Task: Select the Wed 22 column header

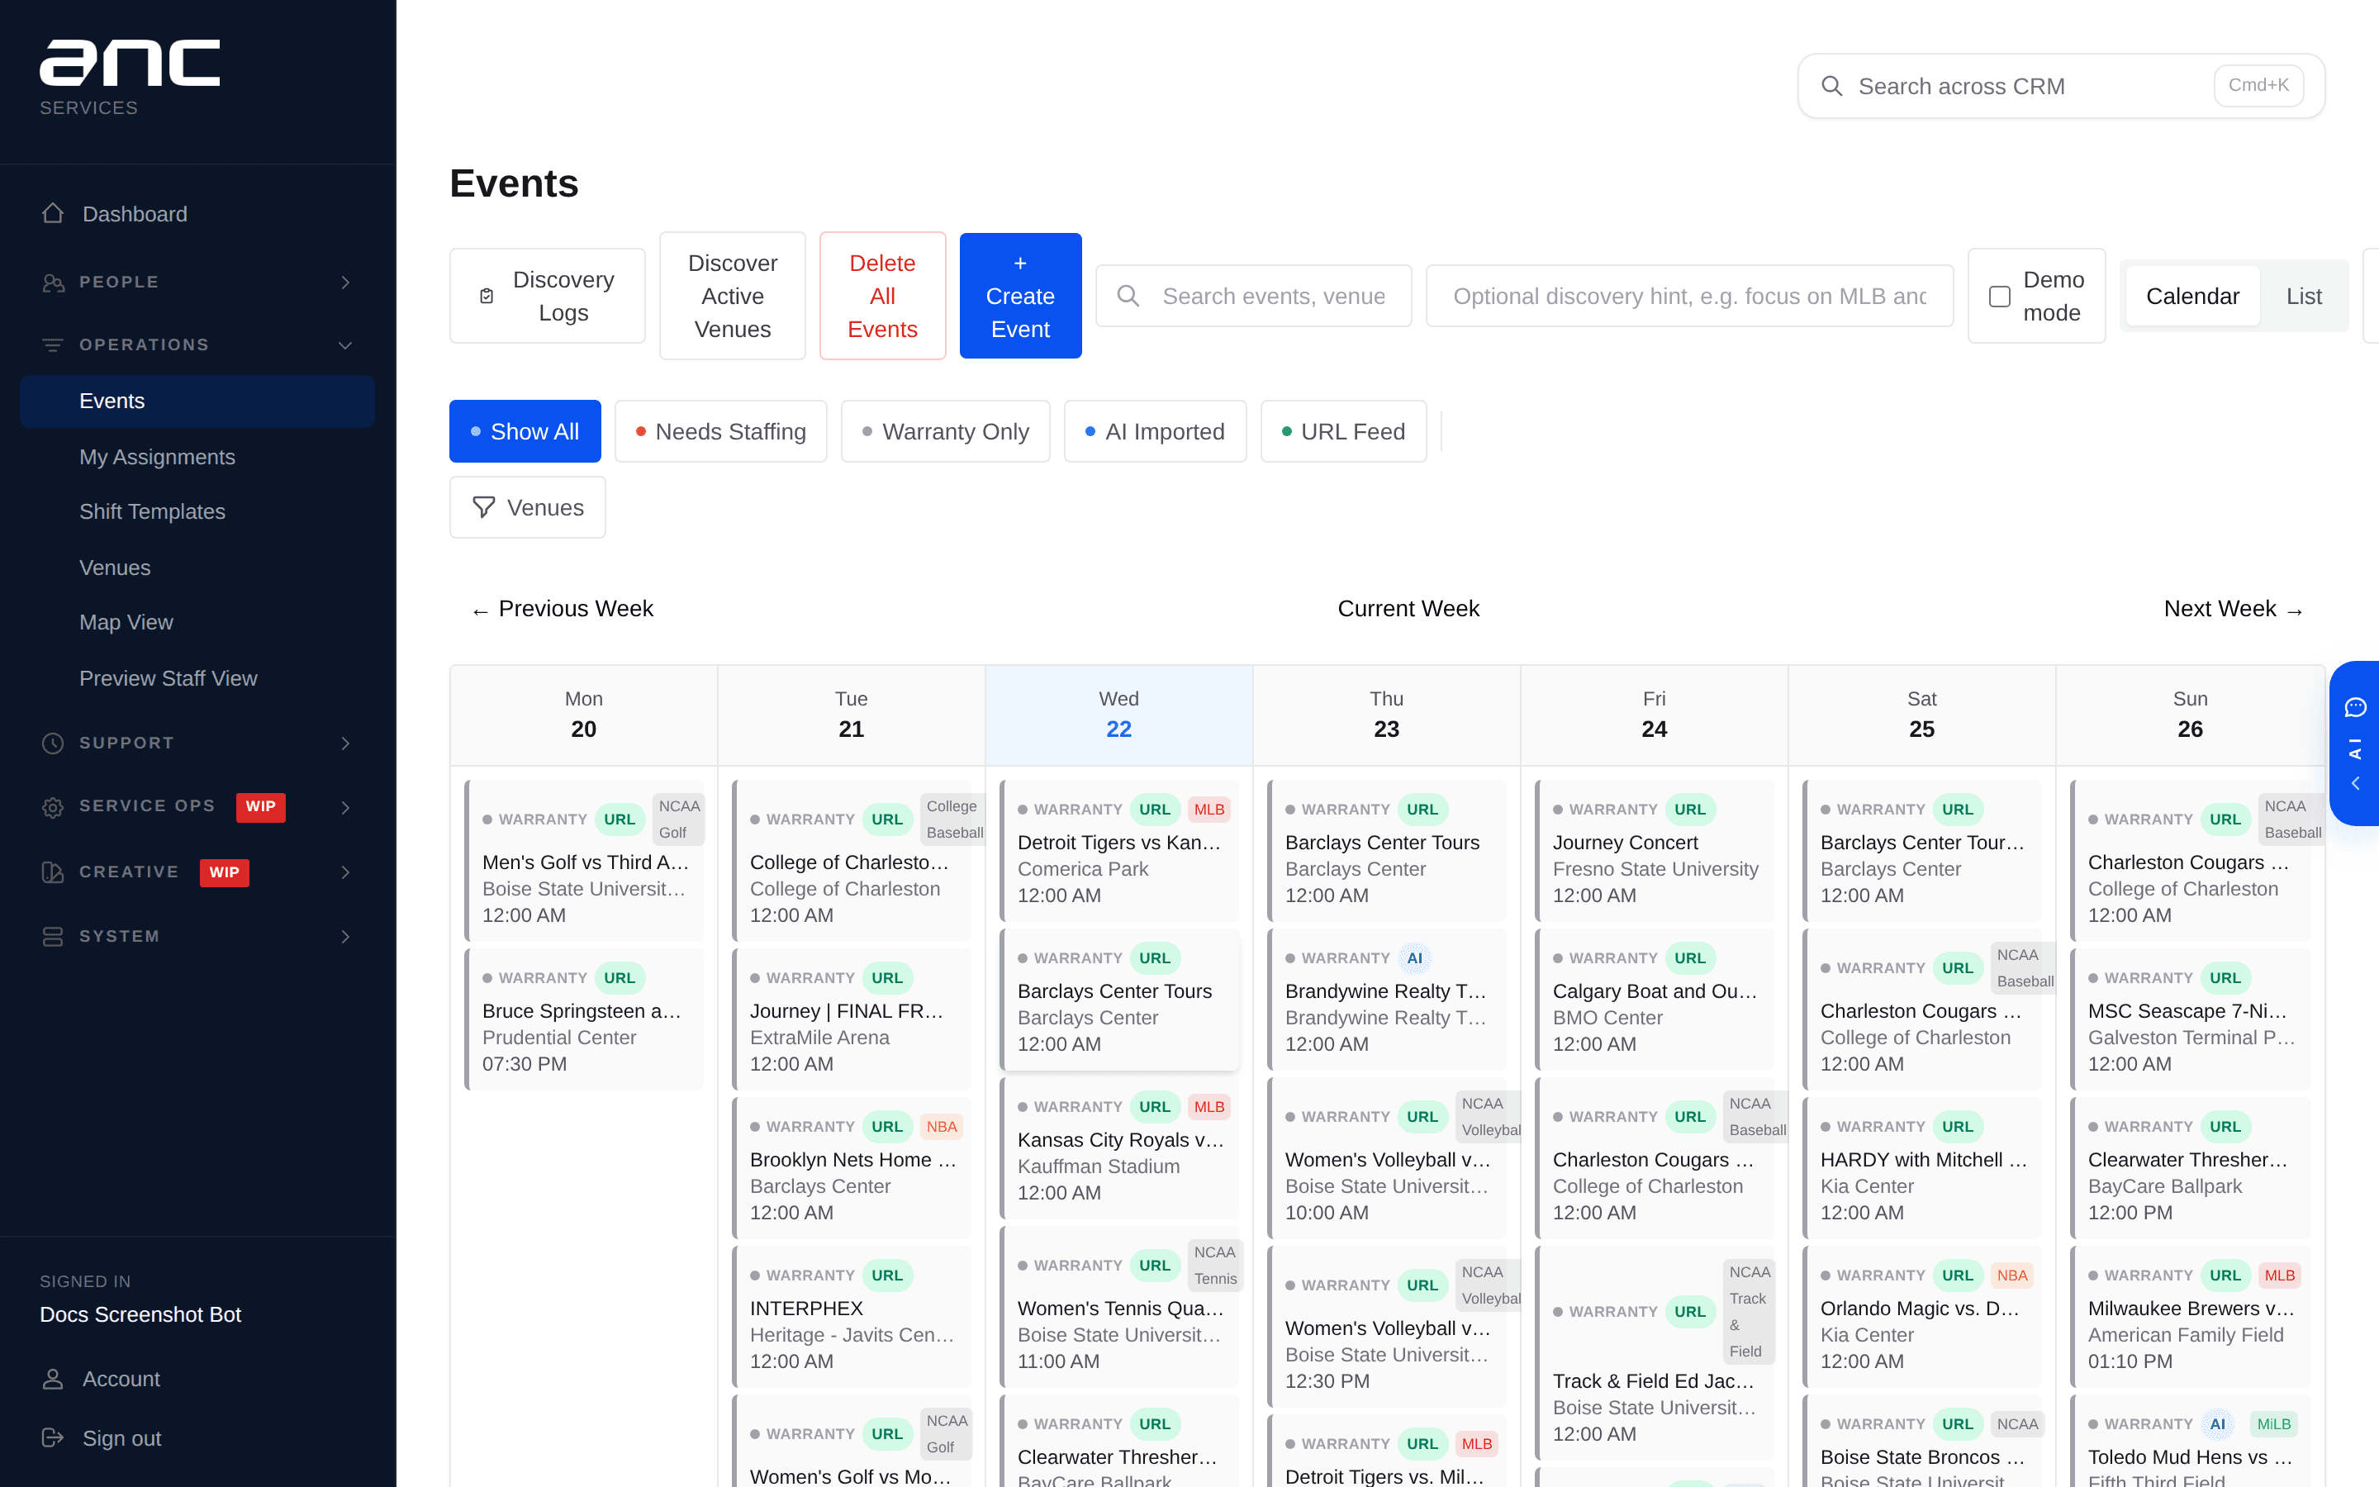Action: [x=1118, y=715]
